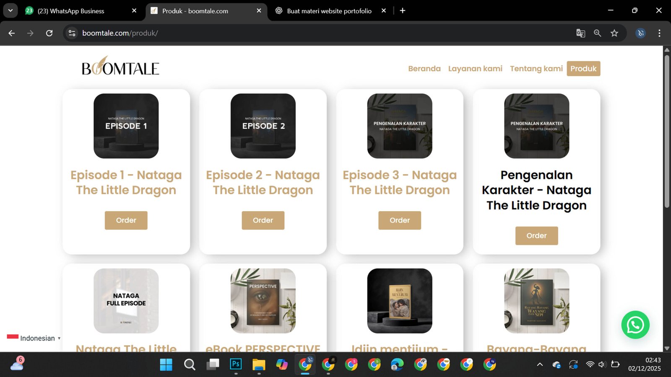This screenshot has height=377, width=671.
Task: Select the Episode 2 cover thumbnail
Action: 263,126
